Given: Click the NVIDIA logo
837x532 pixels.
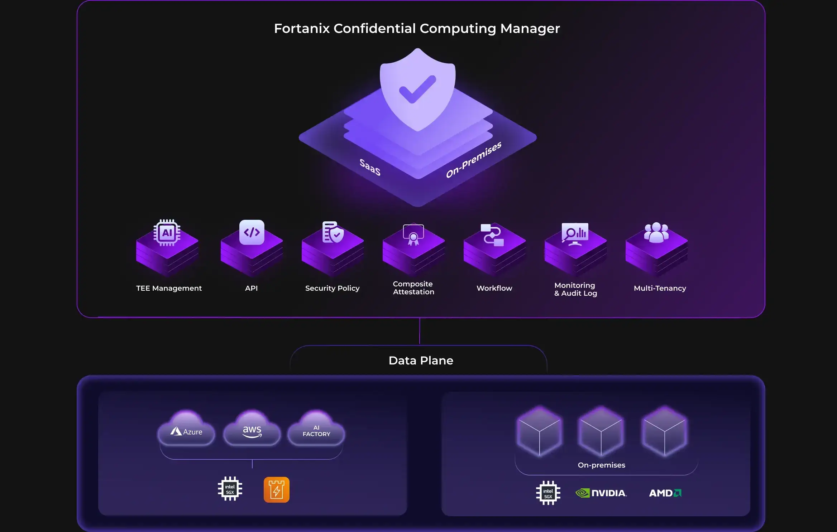Looking at the screenshot, I should (x=601, y=493).
